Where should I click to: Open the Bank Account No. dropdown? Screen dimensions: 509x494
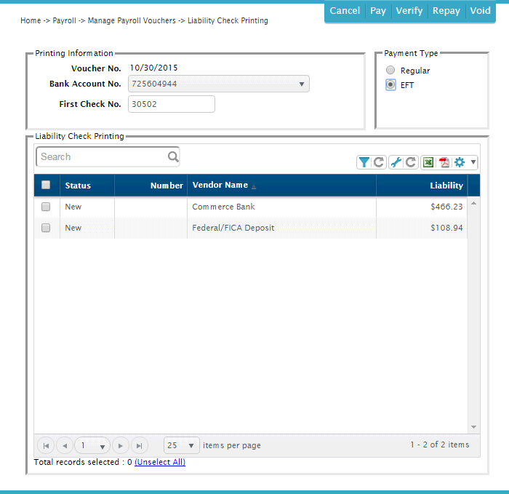[x=218, y=84]
